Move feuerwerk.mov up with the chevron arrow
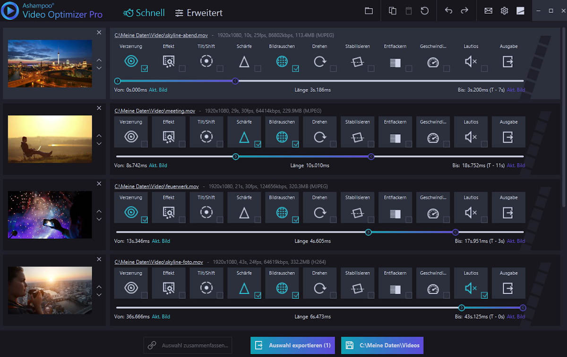This screenshot has height=357, width=567. coord(99,211)
